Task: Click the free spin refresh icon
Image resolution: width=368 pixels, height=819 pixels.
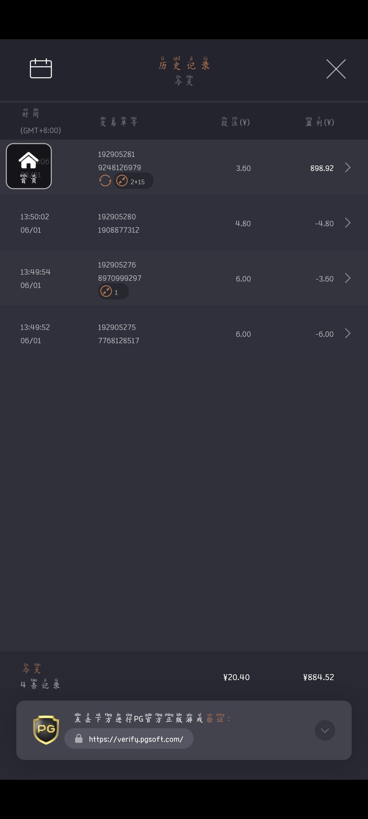Action: pos(105,181)
